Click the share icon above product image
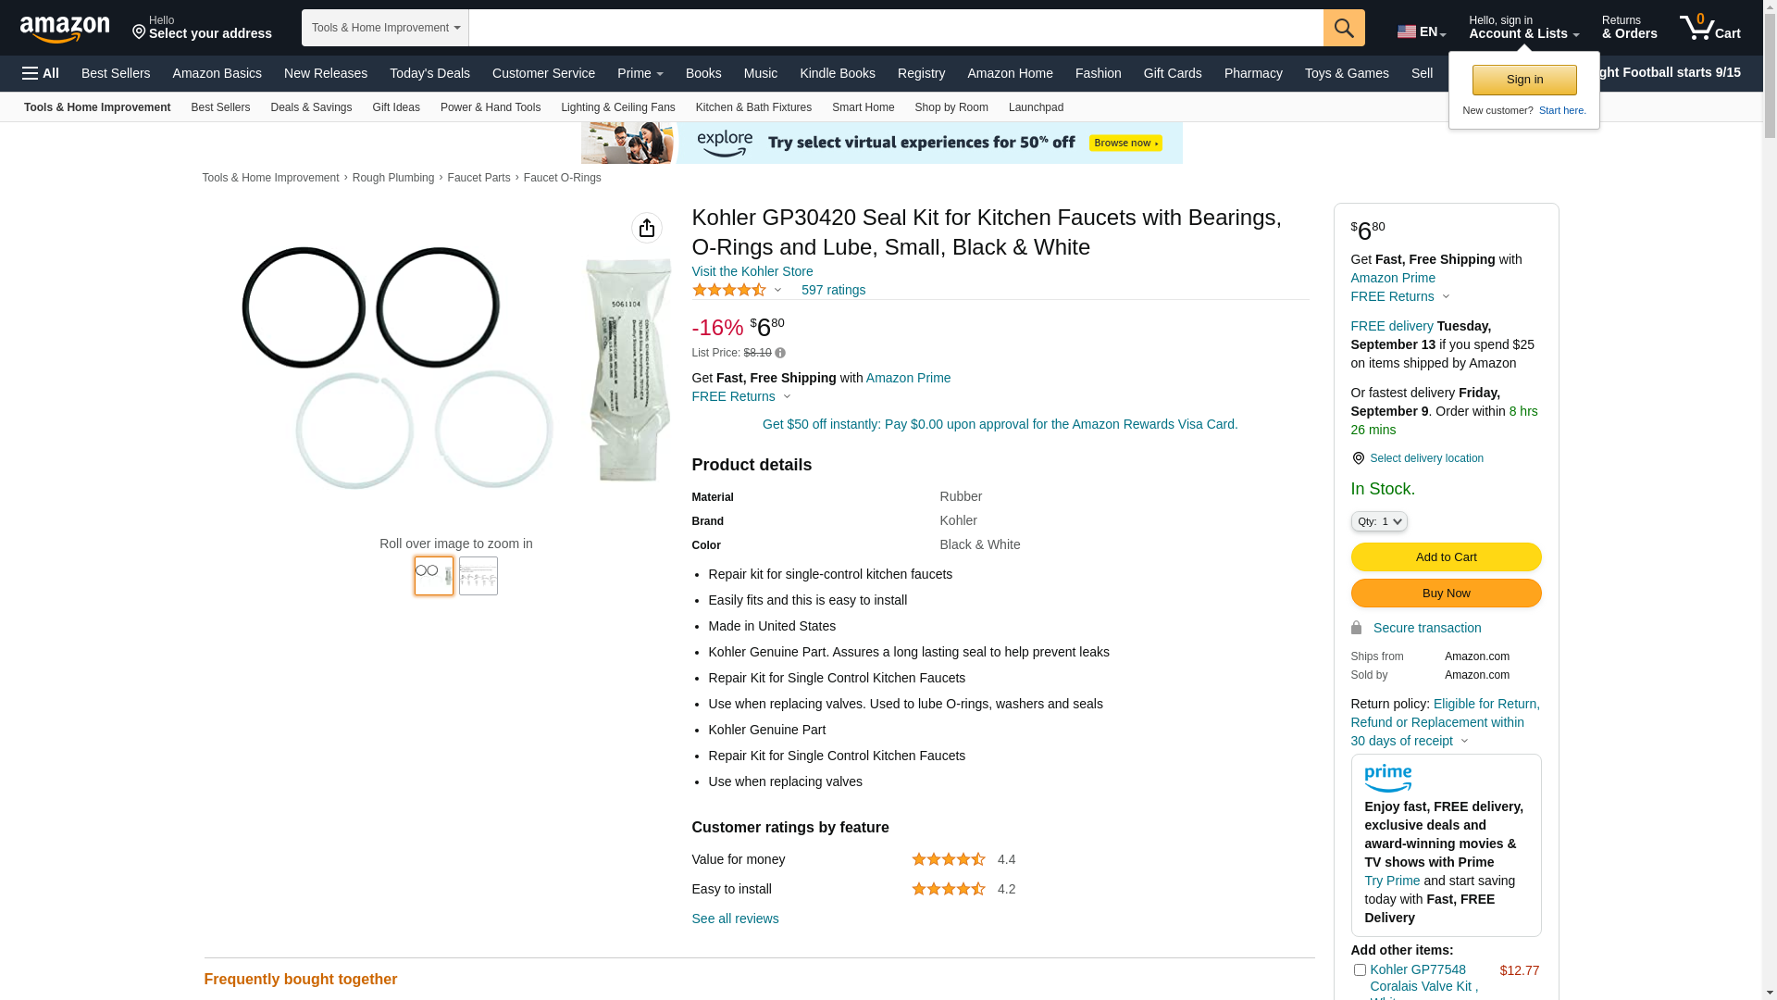This screenshot has width=1777, height=1000. click(647, 228)
